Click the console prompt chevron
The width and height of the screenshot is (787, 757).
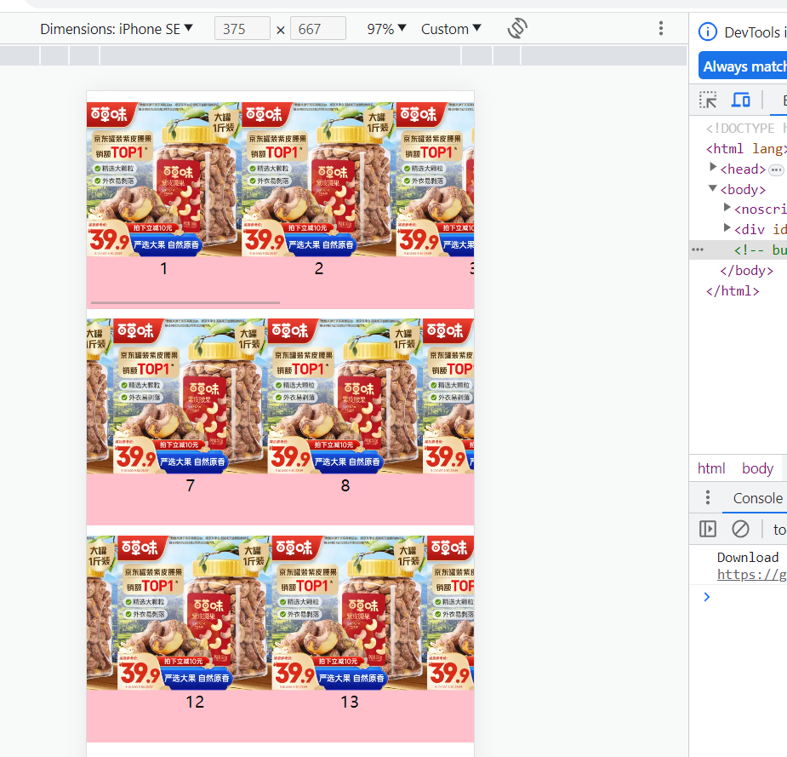pyautogui.click(x=707, y=597)
